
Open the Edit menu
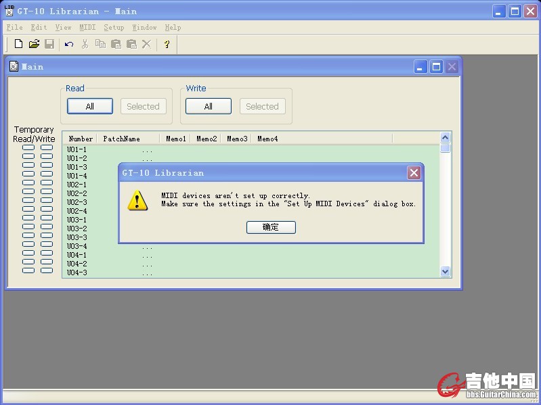[x=39, y=27]
